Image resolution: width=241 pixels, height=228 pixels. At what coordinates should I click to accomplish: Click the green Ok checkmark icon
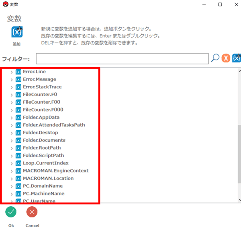(x=11, y=212)
